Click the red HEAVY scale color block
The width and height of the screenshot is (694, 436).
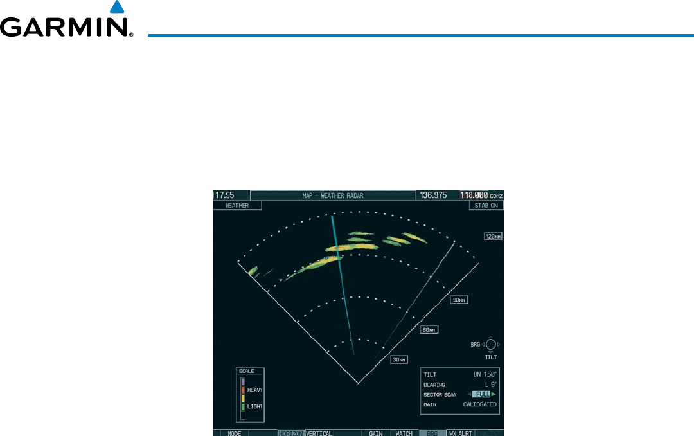[242, 390]
